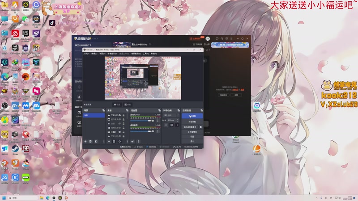
Task: Toggle visibility of video capture source
Action: coord(119,128)
